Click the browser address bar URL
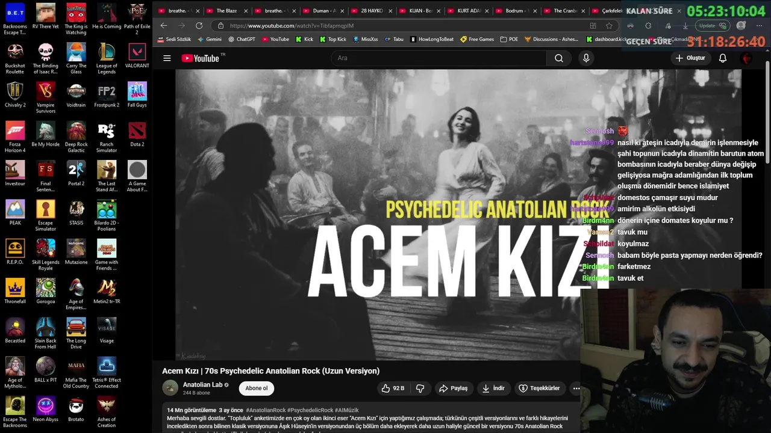The image size is (771, 433). pos(292,26)
